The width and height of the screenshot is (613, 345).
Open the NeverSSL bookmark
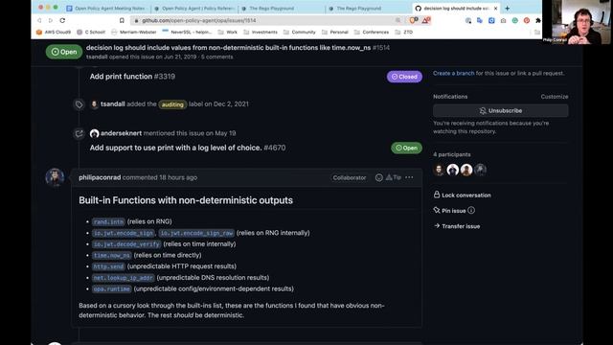point(188,32)
